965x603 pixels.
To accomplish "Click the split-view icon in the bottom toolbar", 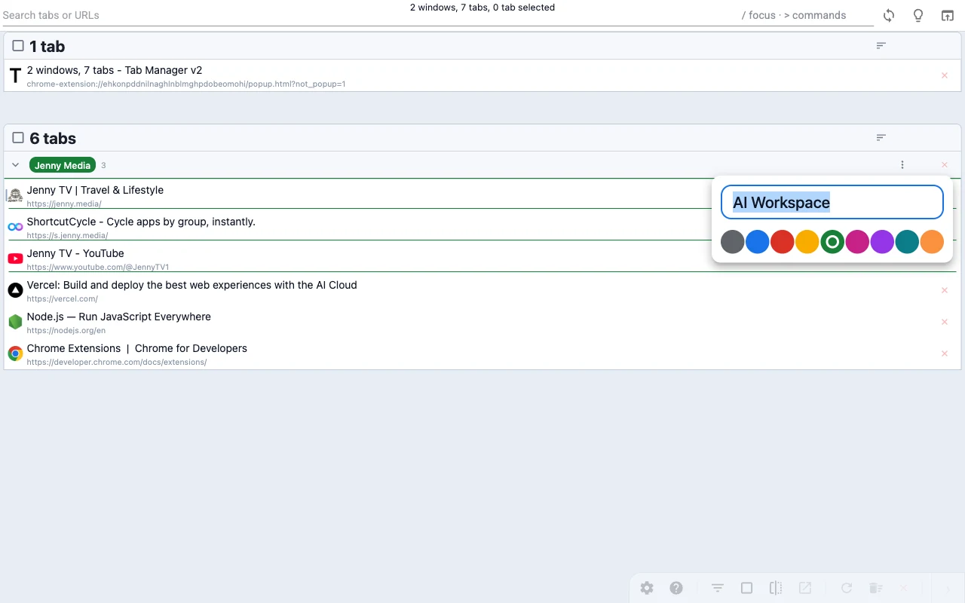I will (776, 588).
